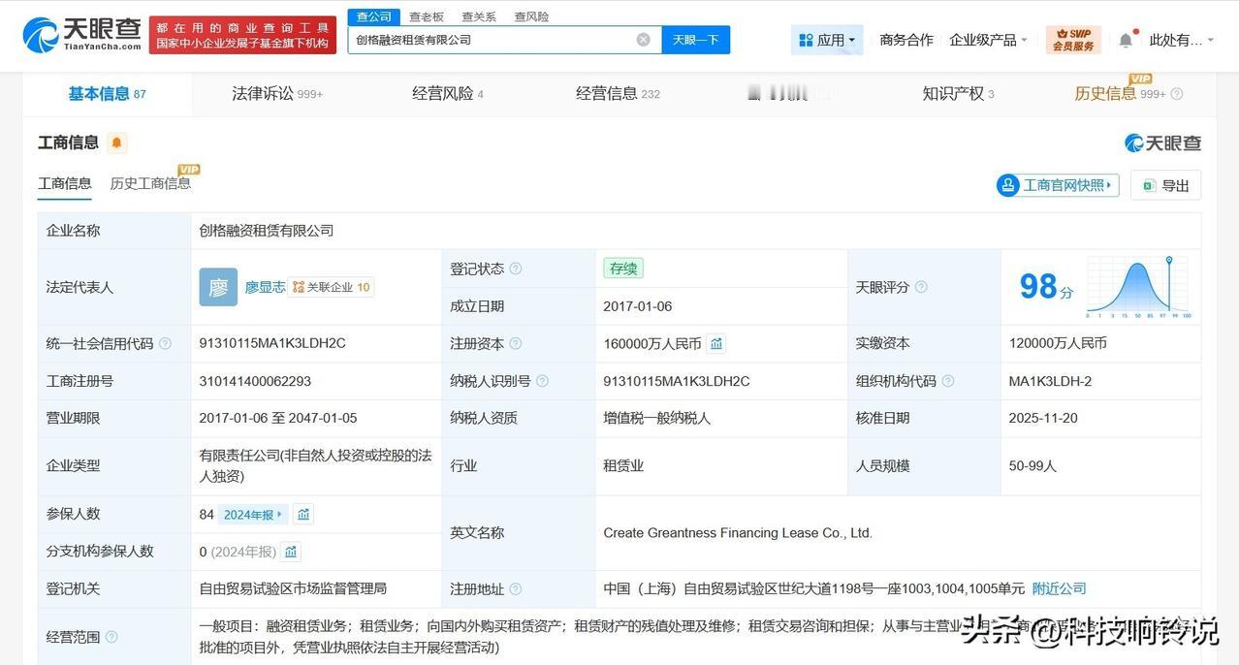Click 增值税一般纳税人 taxpayer qualification
This screenshot has height=665, width=1239.
click(x=657, y=418)
